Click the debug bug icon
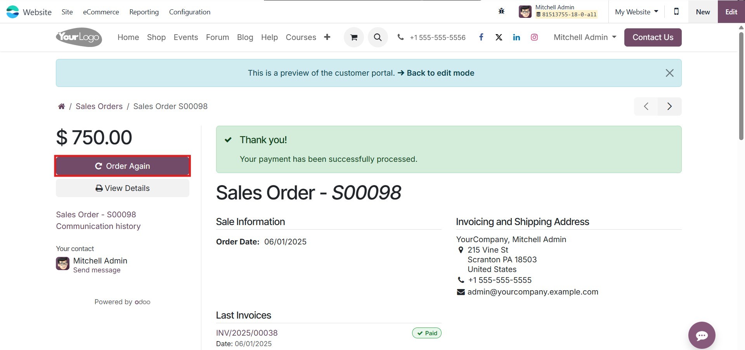This screenshot has height=350, width=745. (501, 11)
